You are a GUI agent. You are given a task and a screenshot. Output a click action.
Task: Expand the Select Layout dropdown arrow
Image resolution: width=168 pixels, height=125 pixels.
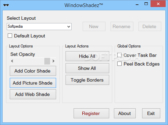click(69, 27)
